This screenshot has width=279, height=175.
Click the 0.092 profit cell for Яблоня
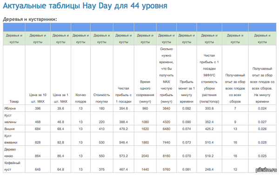tap(186, 108)
